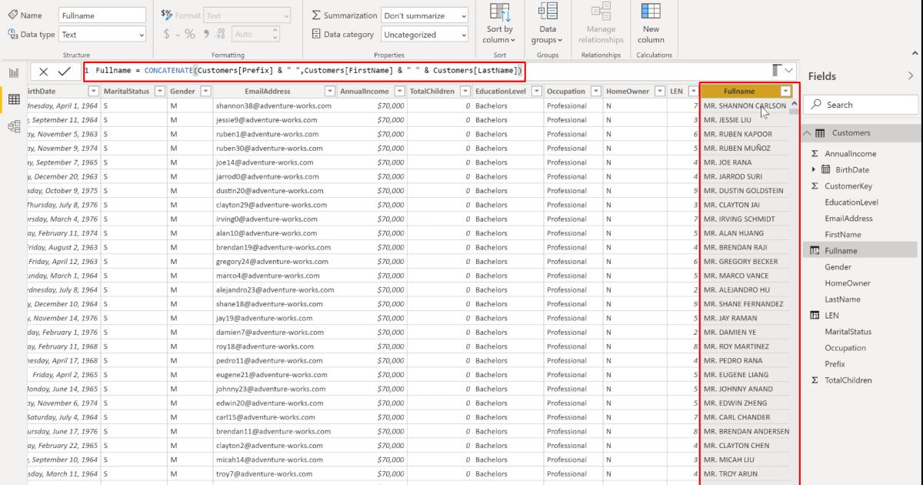The height and width of the screenshot is (485, 923).
Task: Open the Fullname column filter dropdown
Action: point(785,91)
